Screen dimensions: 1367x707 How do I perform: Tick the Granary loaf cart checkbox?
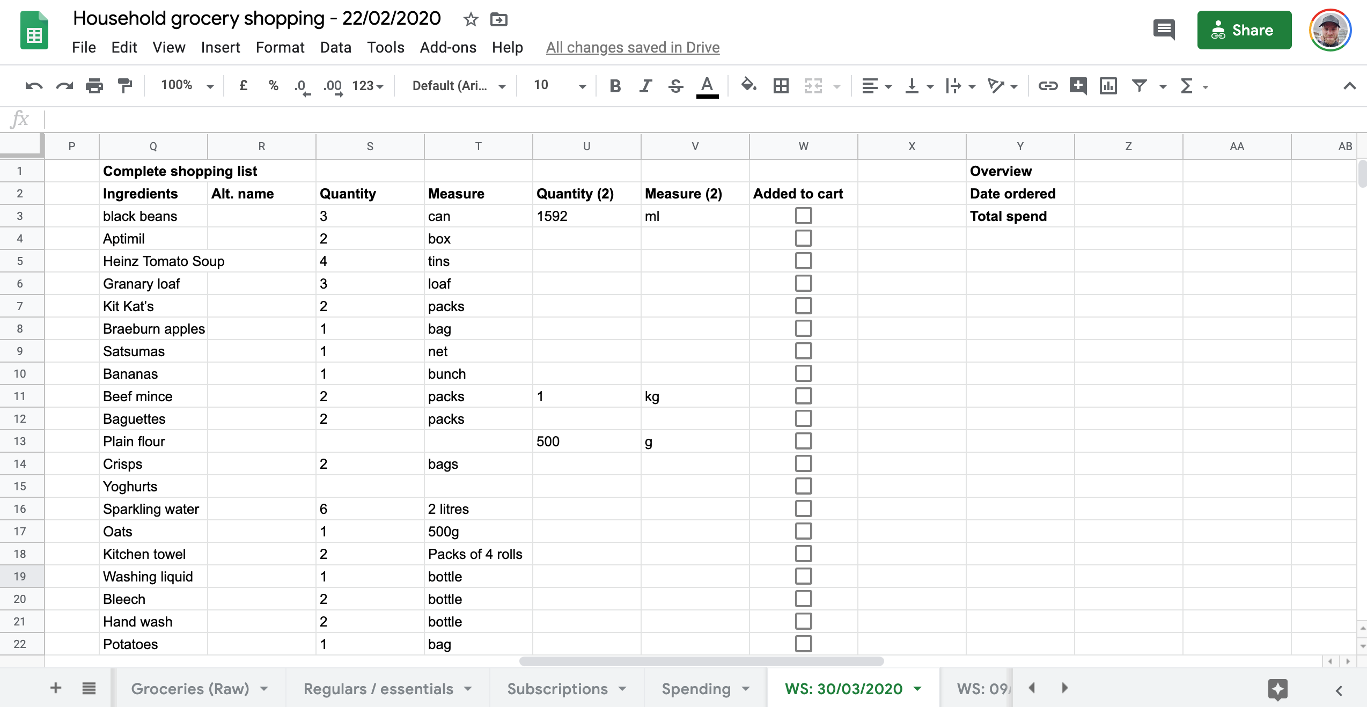pos(803,283)
